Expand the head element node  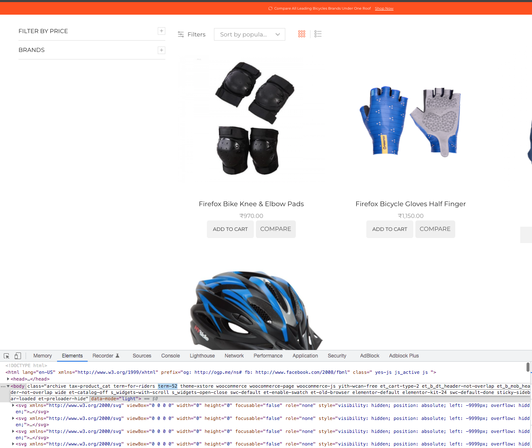[8, 379]
